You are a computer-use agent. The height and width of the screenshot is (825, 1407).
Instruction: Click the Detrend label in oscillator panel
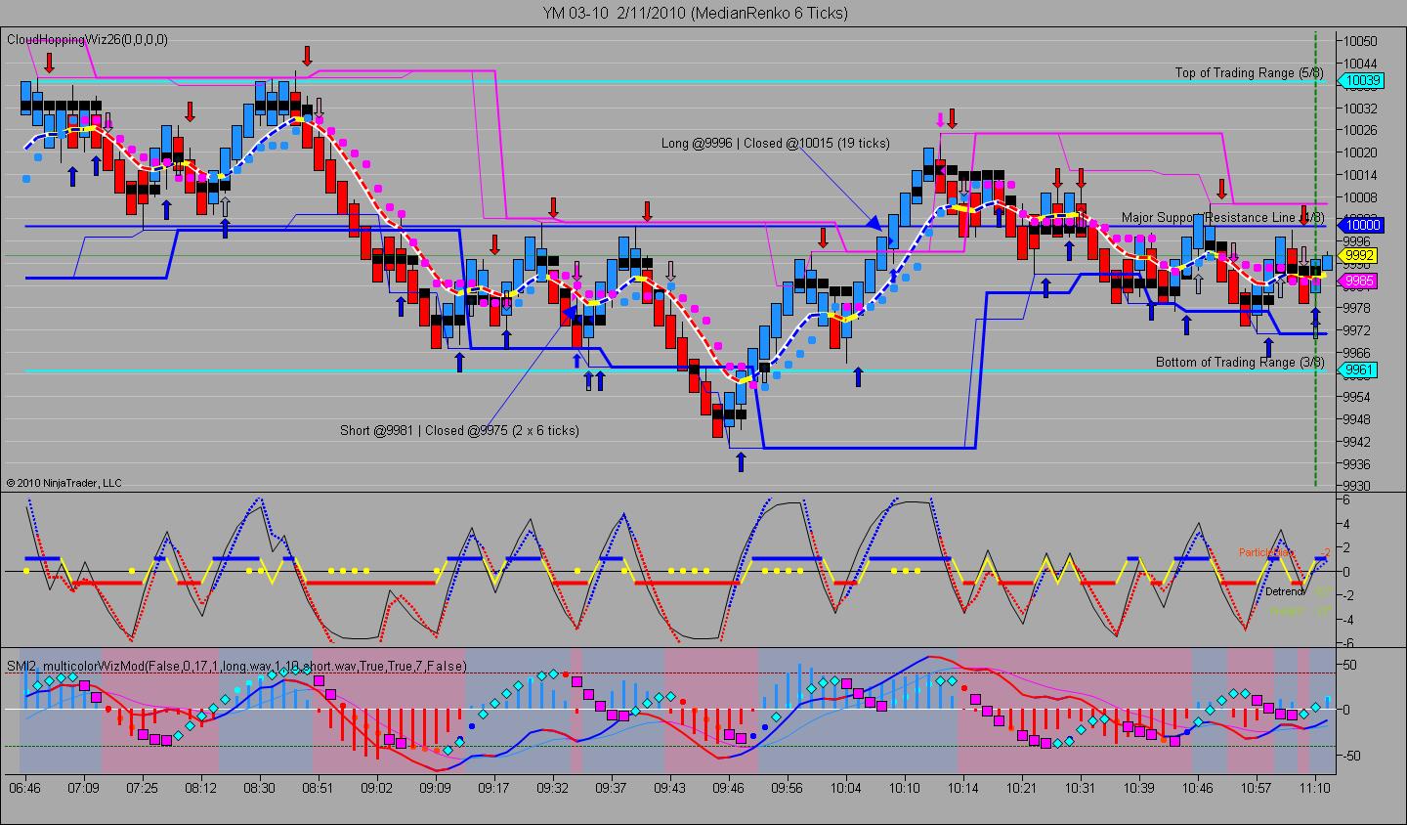tap(1285, 591)
